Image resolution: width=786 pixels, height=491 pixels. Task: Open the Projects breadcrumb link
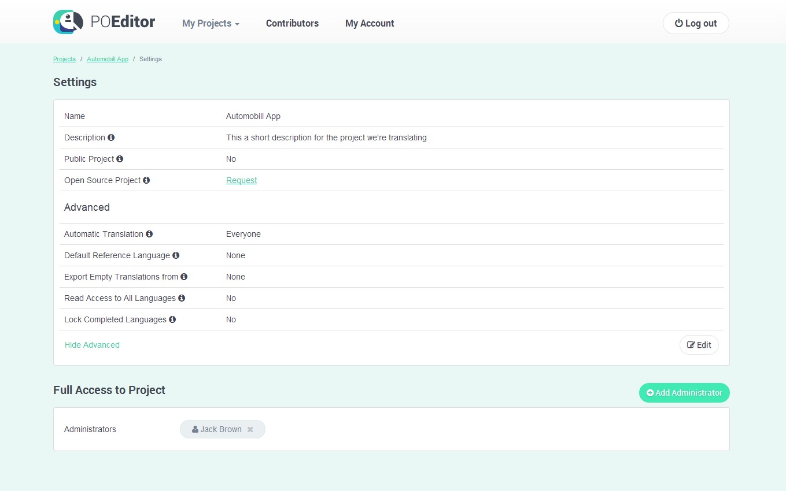tap(64, 59)
